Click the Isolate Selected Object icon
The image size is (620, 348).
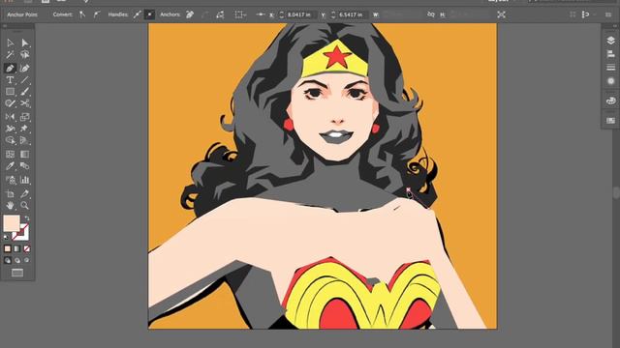point(502,14)
